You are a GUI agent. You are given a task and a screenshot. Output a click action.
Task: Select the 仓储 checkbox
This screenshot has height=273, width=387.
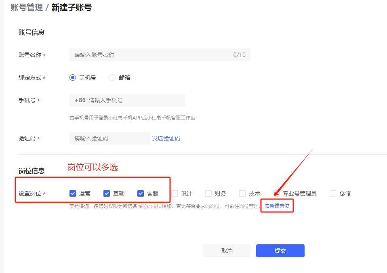[333, 193]
